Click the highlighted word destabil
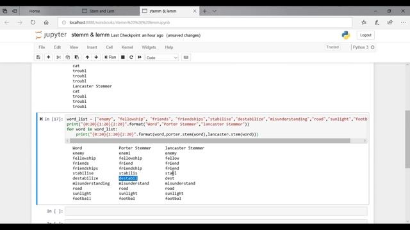The width and height of the screenshot is (410, 230). pos(128,178)
